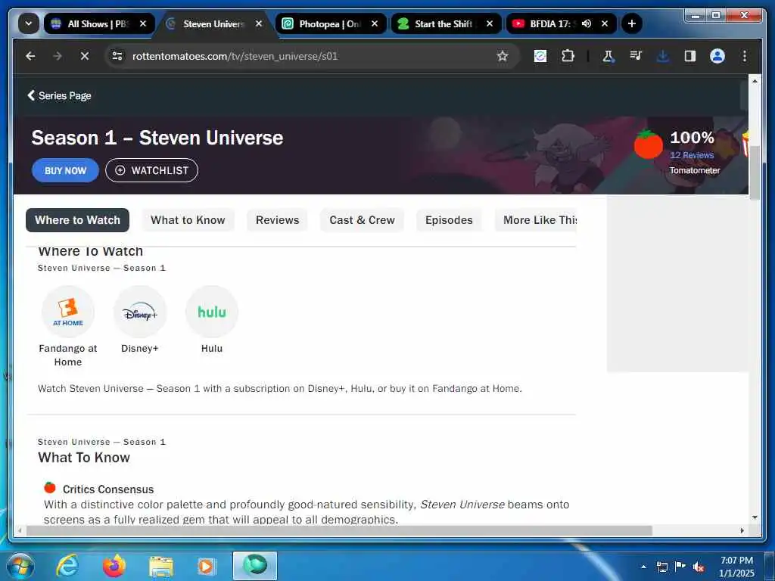This screenshot has width=775, height=581.
Task: Select the Where to Watch section tab
Action: coord(78,220)
